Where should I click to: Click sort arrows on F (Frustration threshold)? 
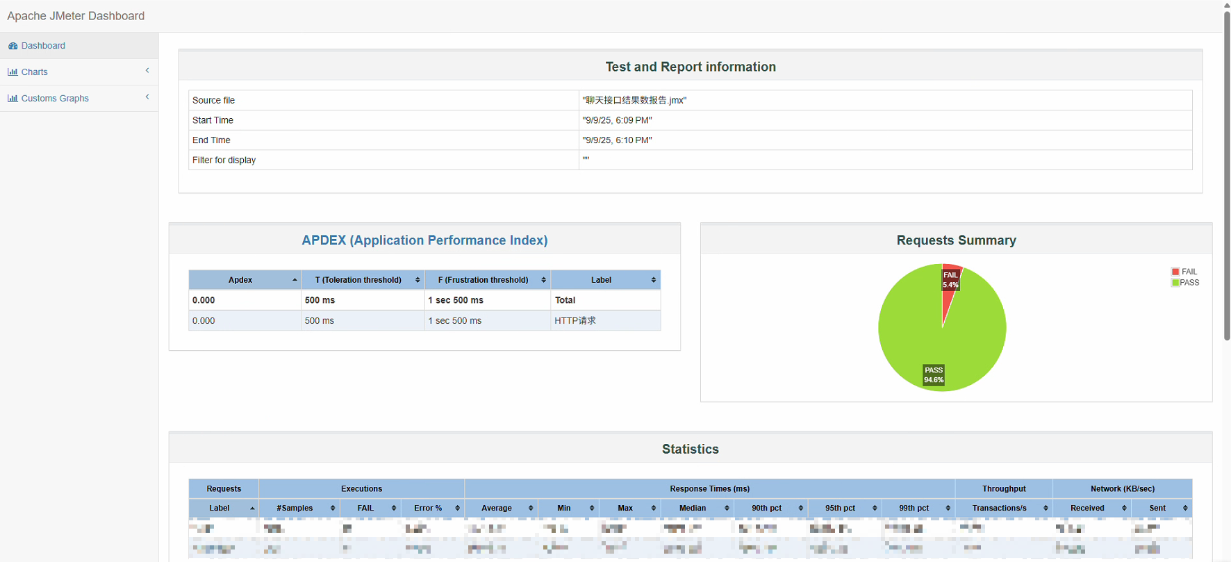[543, 280]
